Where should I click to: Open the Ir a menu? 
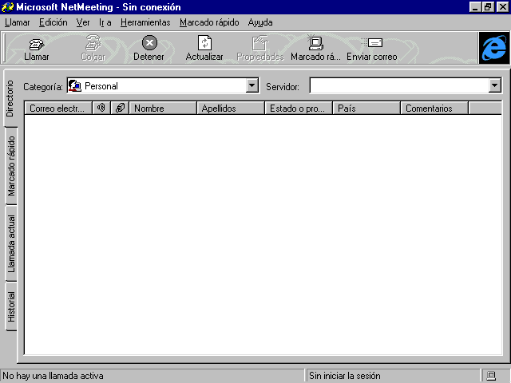pyautogui.click(x=105, y=22)
